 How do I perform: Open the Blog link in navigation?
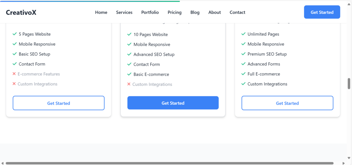click(x=195, y=12)
